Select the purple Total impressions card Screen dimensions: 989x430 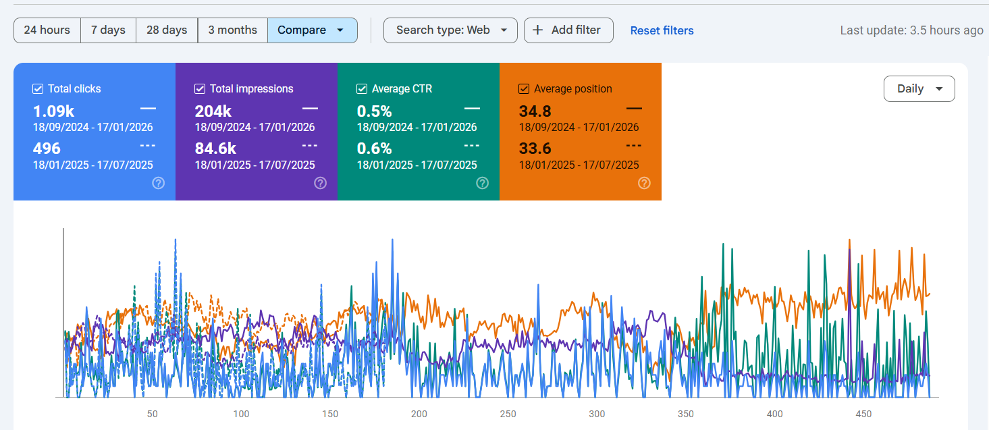pos(257,132)
